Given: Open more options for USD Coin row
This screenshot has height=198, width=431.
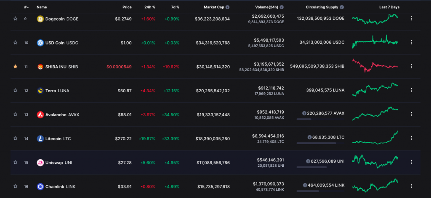Looking at the screenshot, I should [412, 43].
